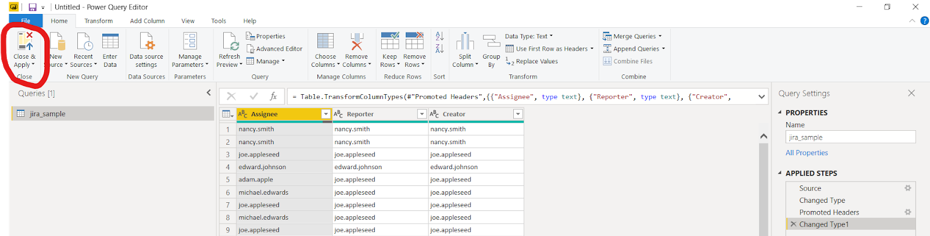
Task: Click the Refresh Preview icon
Action: pos(230,42)
